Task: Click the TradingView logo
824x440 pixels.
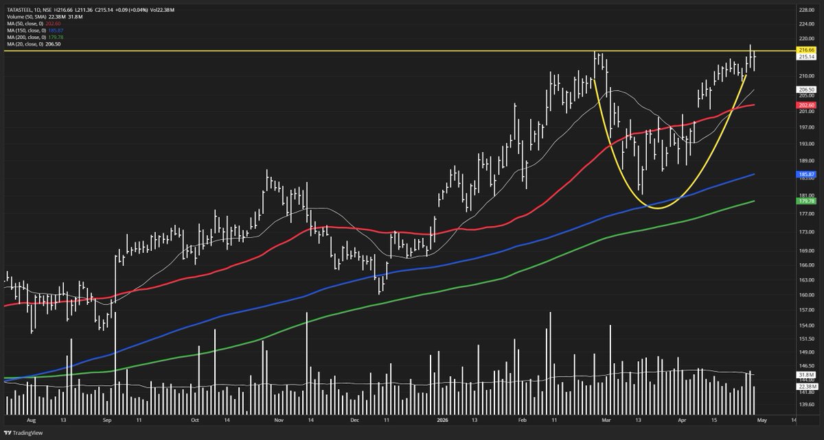Action: coord(25,434)
